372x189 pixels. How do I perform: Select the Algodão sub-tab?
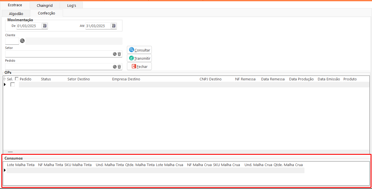pos(16,14)
